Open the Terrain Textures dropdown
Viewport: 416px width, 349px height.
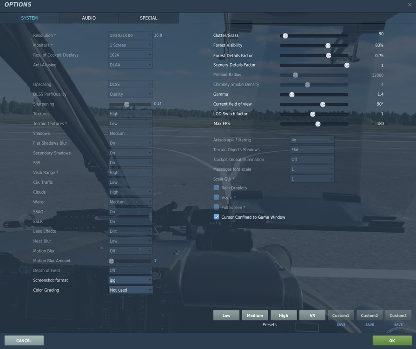(x=130, y=123)
